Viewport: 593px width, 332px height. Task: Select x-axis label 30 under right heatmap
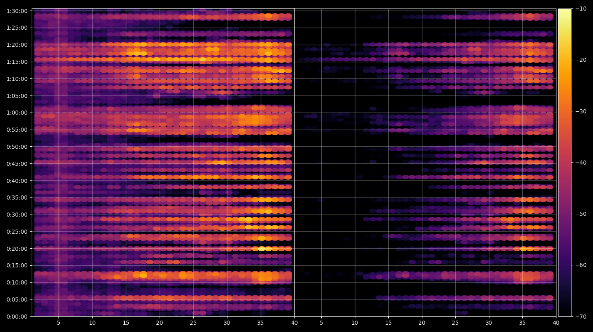point(489,323)
